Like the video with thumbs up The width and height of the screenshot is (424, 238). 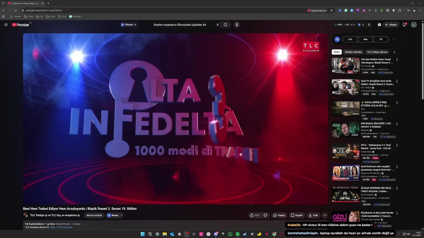click(254, 215)
